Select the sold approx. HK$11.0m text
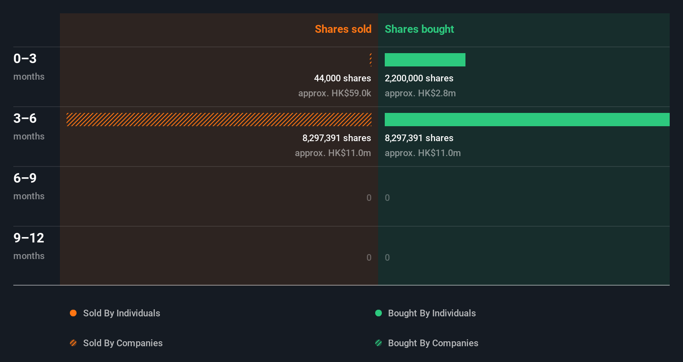The width and height of the screenshot is (683, 362). click(333, 153)
